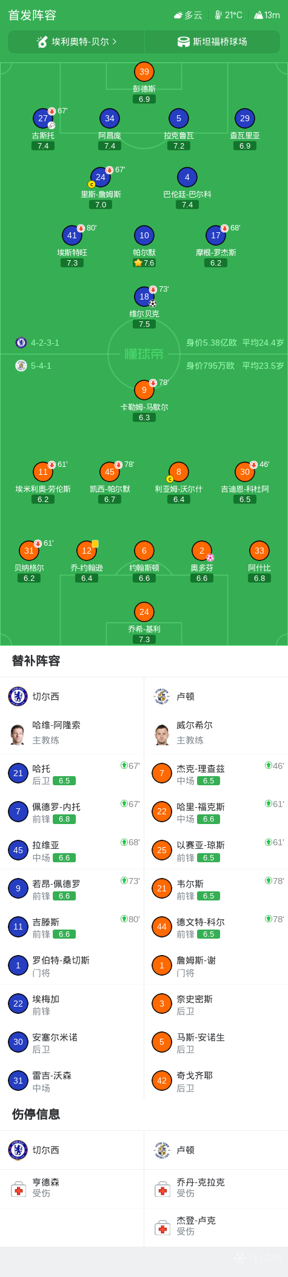Tap the Chelsea crest beside 4-2-3-1
Viewport: 288px width, 1277px height.
point(21,343)
